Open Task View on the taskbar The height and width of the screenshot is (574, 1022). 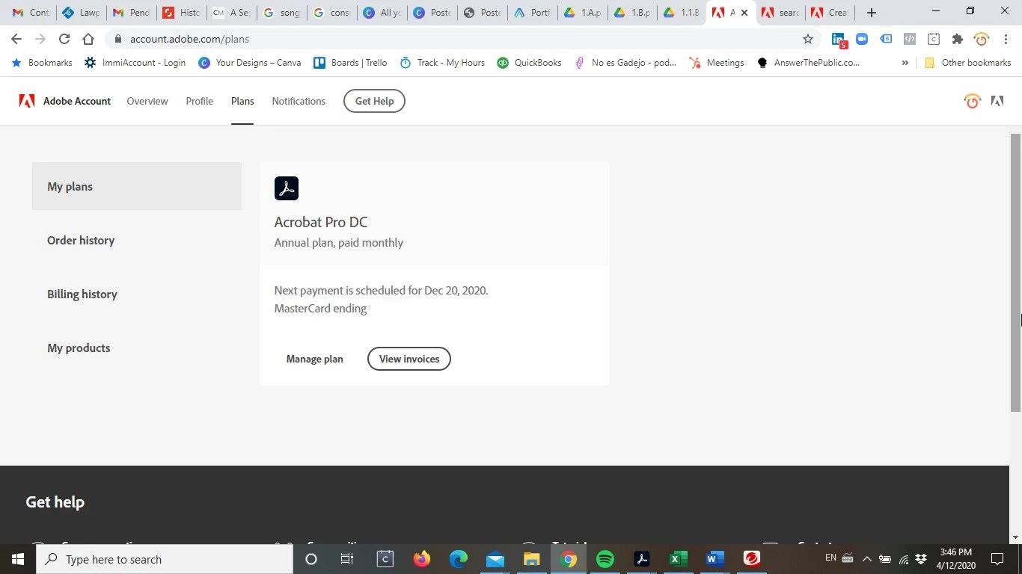click(x=347, y=559)
